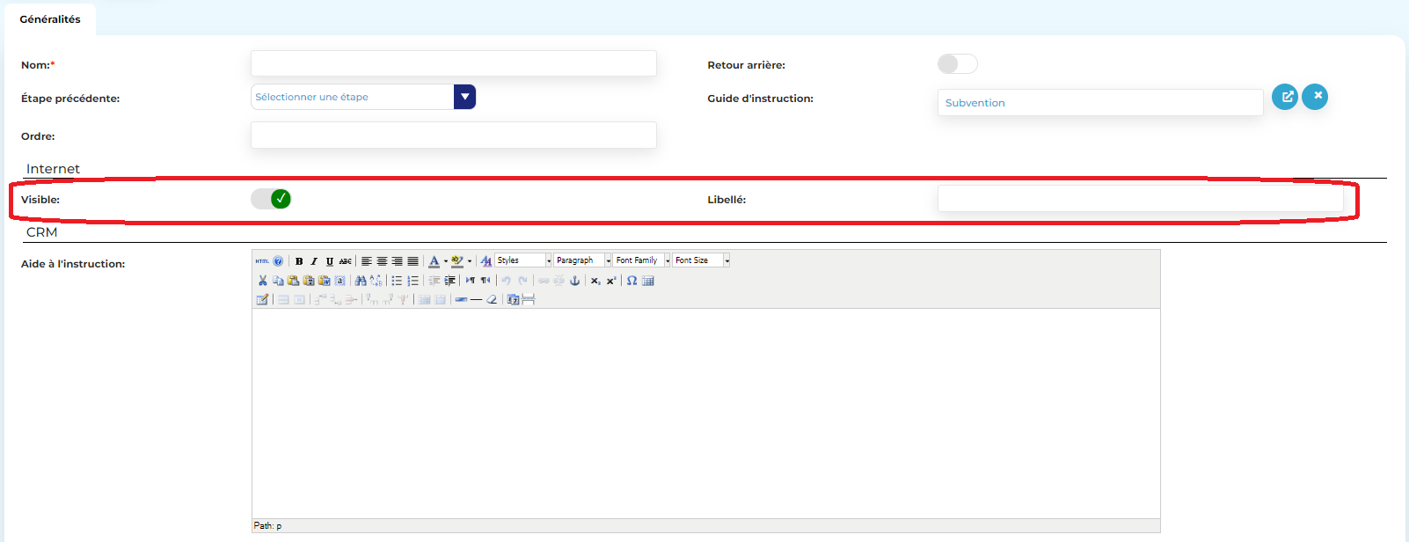Open the Subvention guide external link button

tap(1285, 97)
